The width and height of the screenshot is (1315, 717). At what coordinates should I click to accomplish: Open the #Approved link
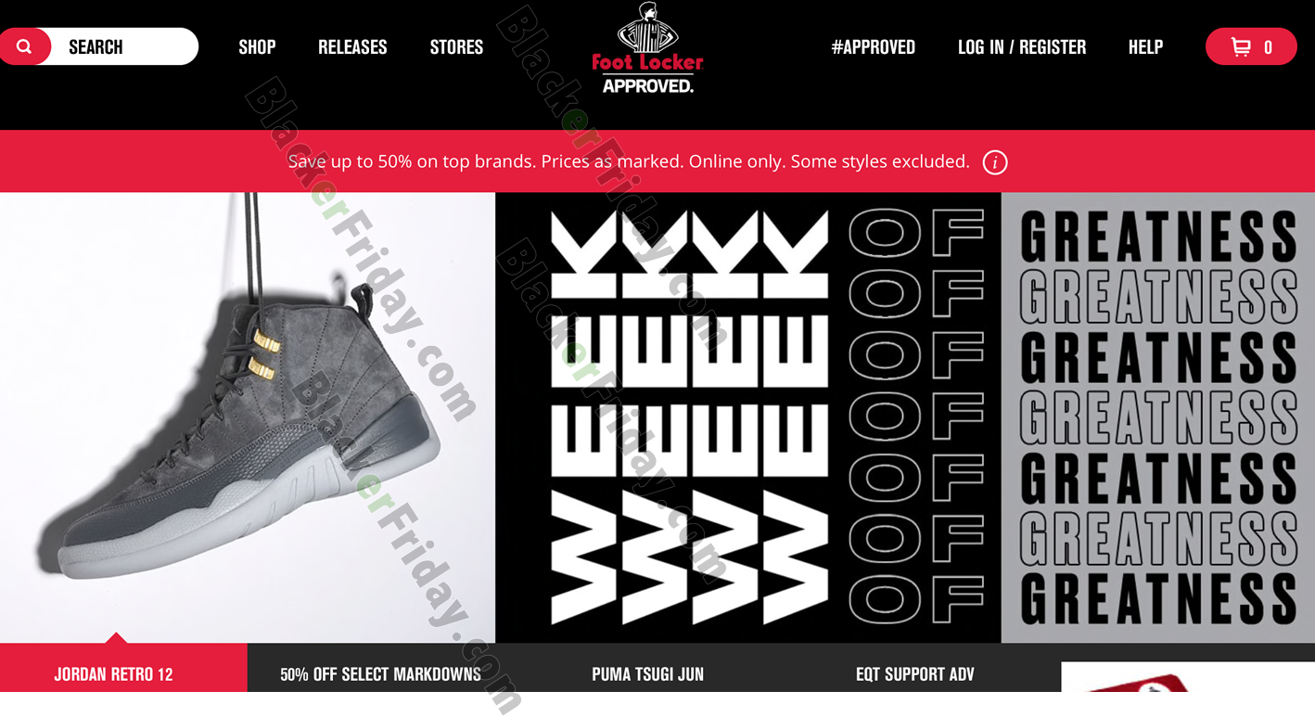pos(873,47)
